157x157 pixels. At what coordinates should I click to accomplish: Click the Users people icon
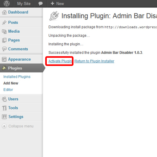tap(4, 99)
